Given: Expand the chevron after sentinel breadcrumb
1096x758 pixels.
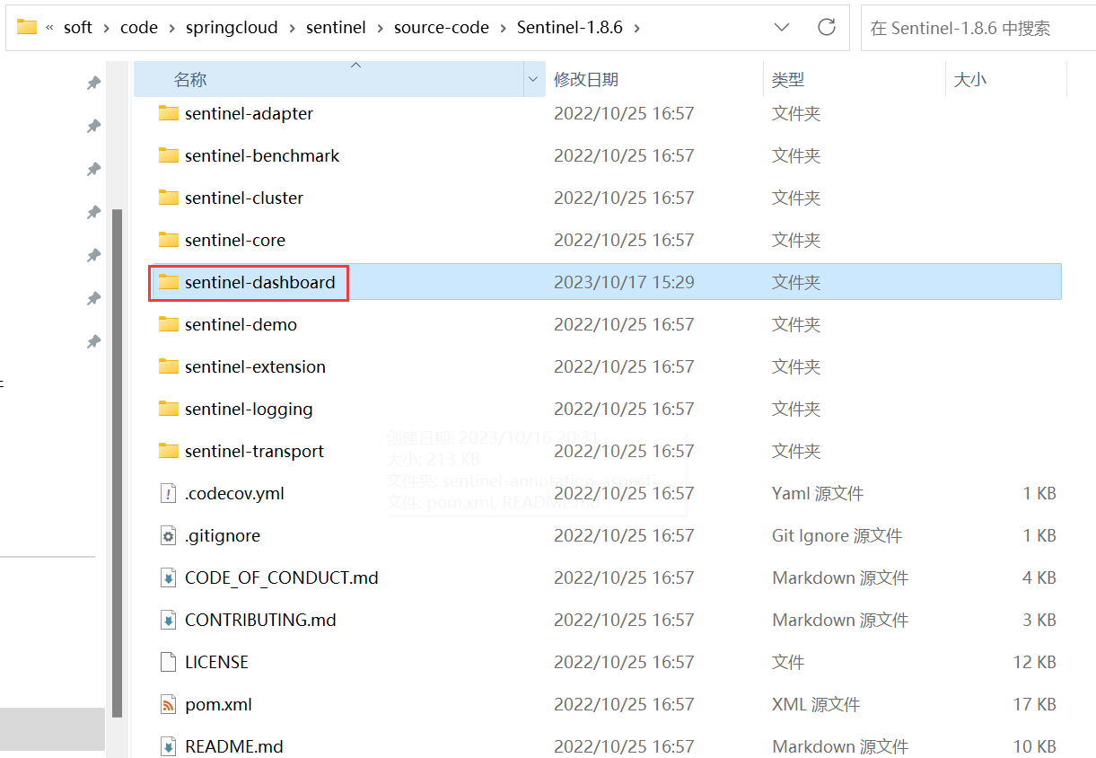Looking at the screenshot, I should pos(380,28).
